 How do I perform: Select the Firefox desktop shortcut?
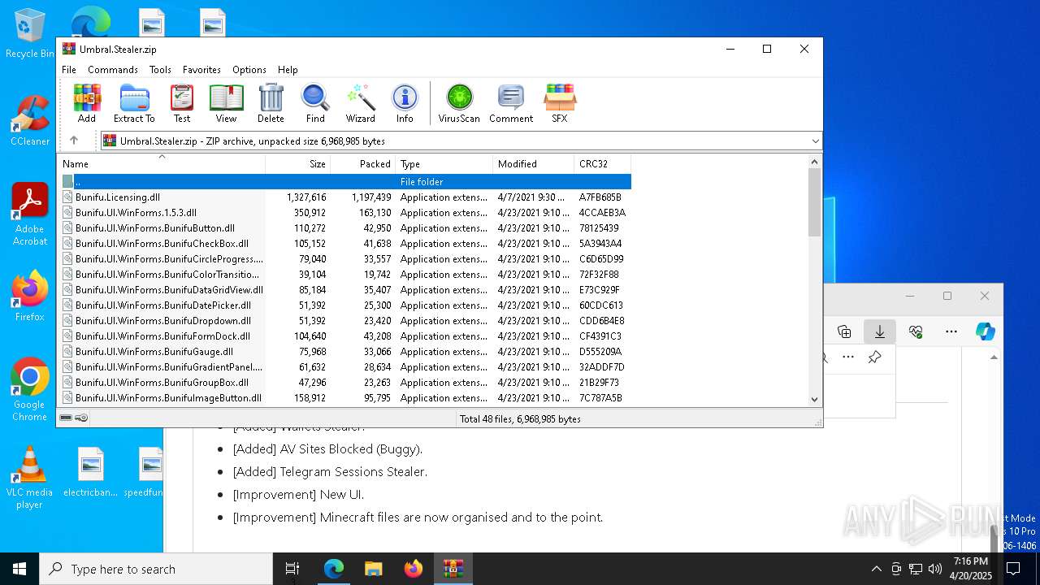point(29,296)
